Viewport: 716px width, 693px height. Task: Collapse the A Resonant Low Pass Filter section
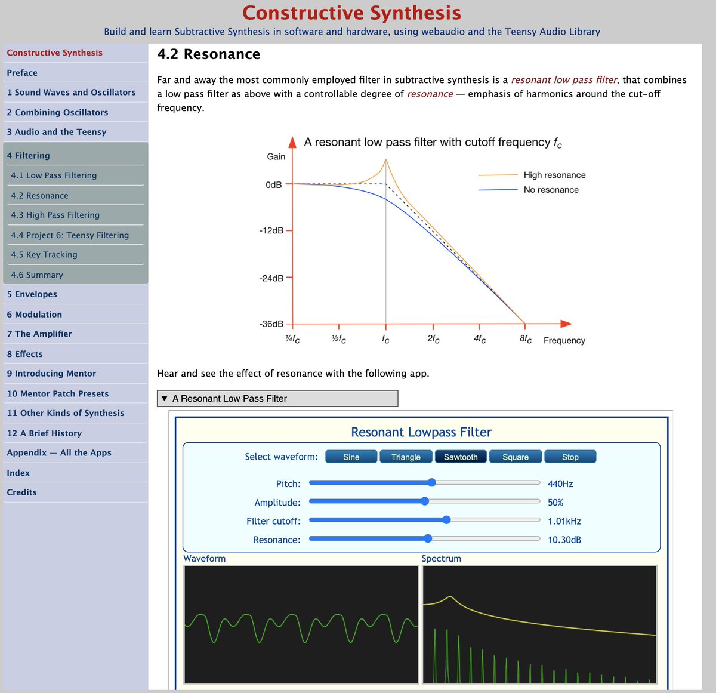point(277,398)
